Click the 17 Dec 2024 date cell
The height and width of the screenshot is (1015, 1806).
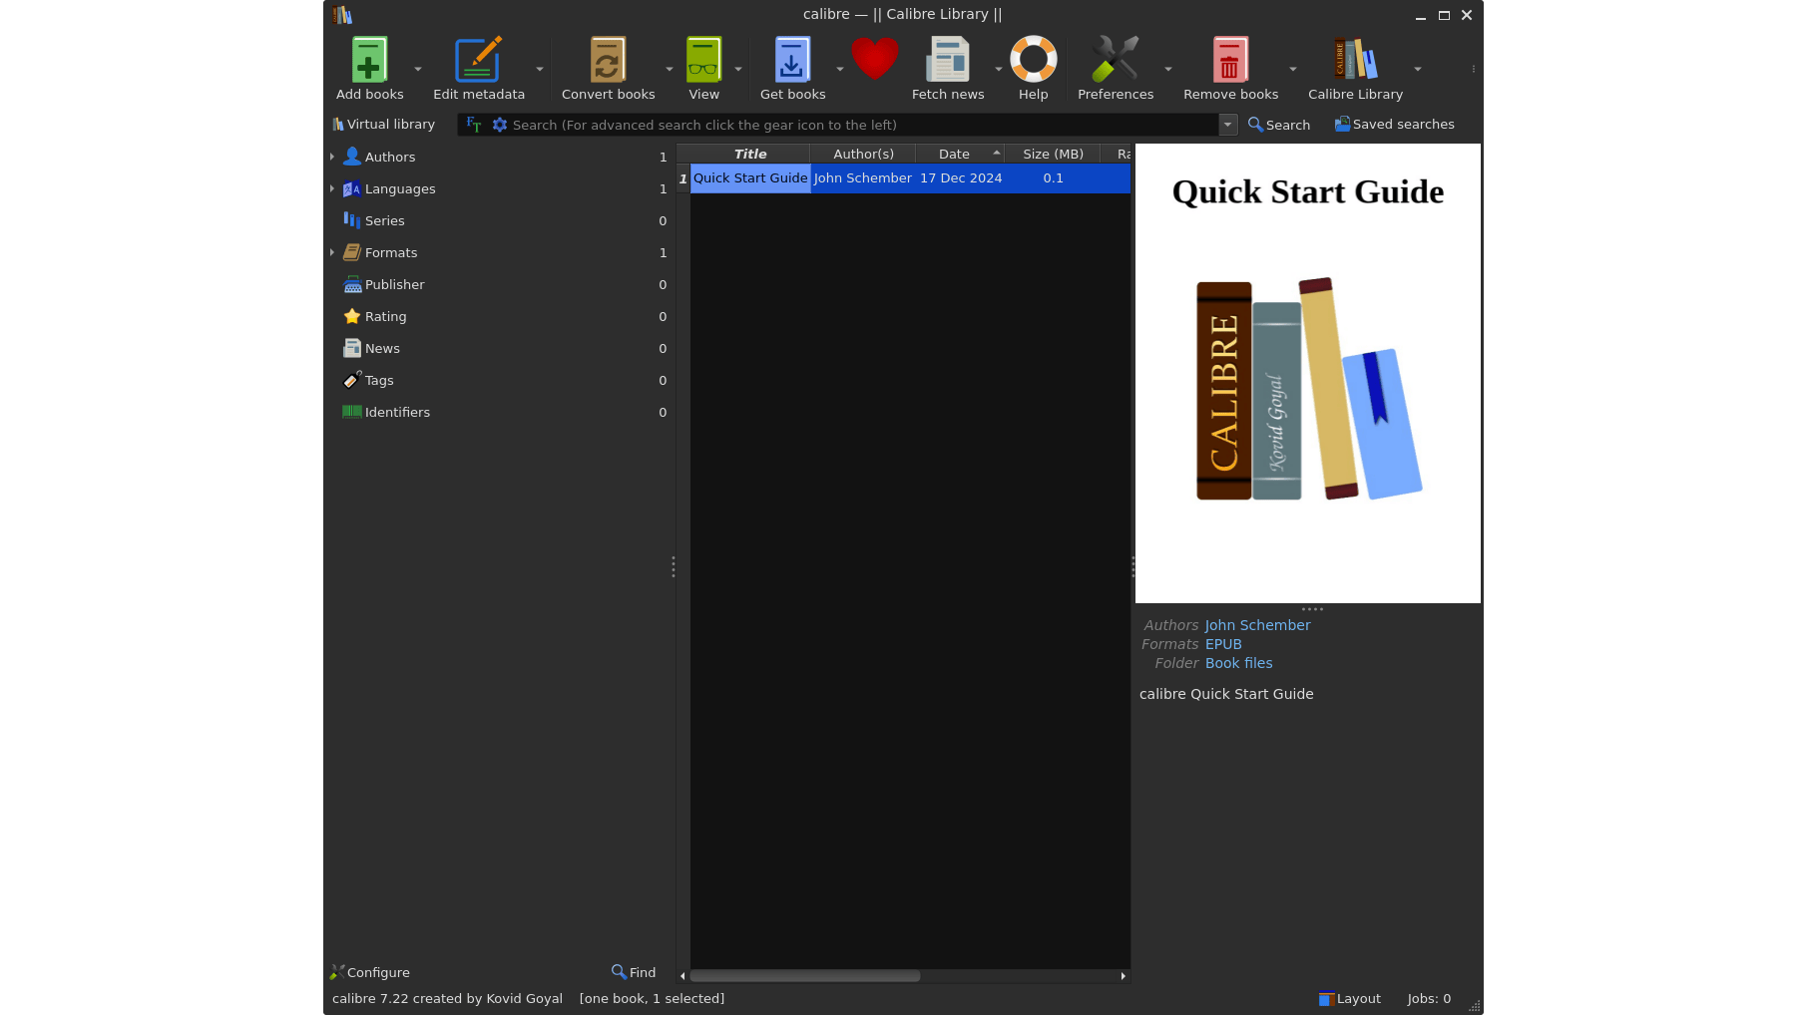pyautogui.click(x=961, y=178)
